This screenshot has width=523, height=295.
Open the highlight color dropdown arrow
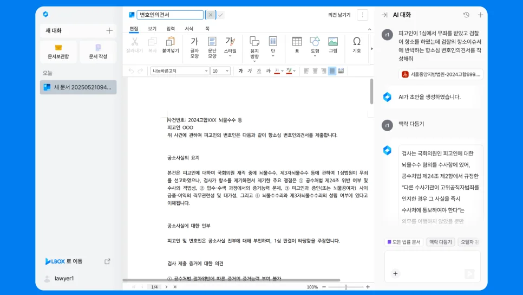coord(294,71)
